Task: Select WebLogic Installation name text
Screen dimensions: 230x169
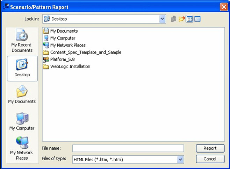Action: click(x=70, y=66)
